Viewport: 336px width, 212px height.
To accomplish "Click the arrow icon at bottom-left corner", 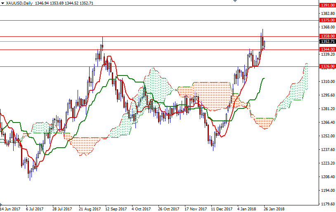I will coord(1,205).
